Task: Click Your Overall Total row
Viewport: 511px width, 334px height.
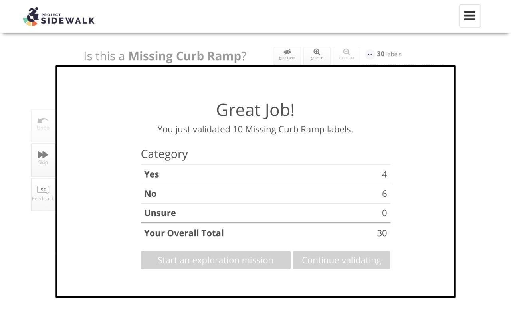Action: pyautogui.click(x=265, y=233)
